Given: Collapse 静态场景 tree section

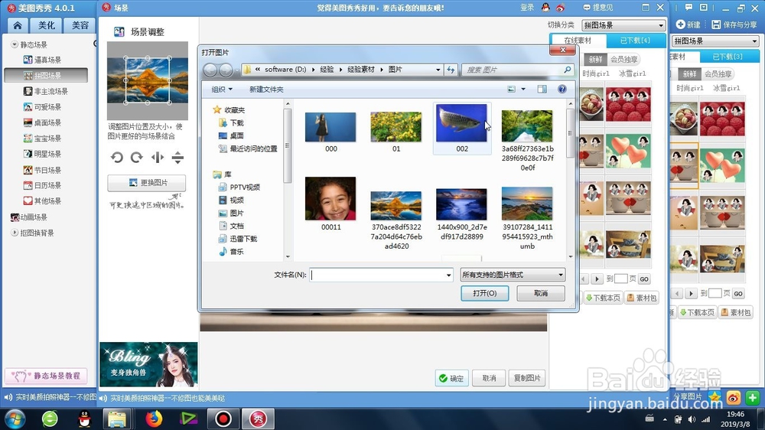Looking at the screenshot, I should (14, 44).
